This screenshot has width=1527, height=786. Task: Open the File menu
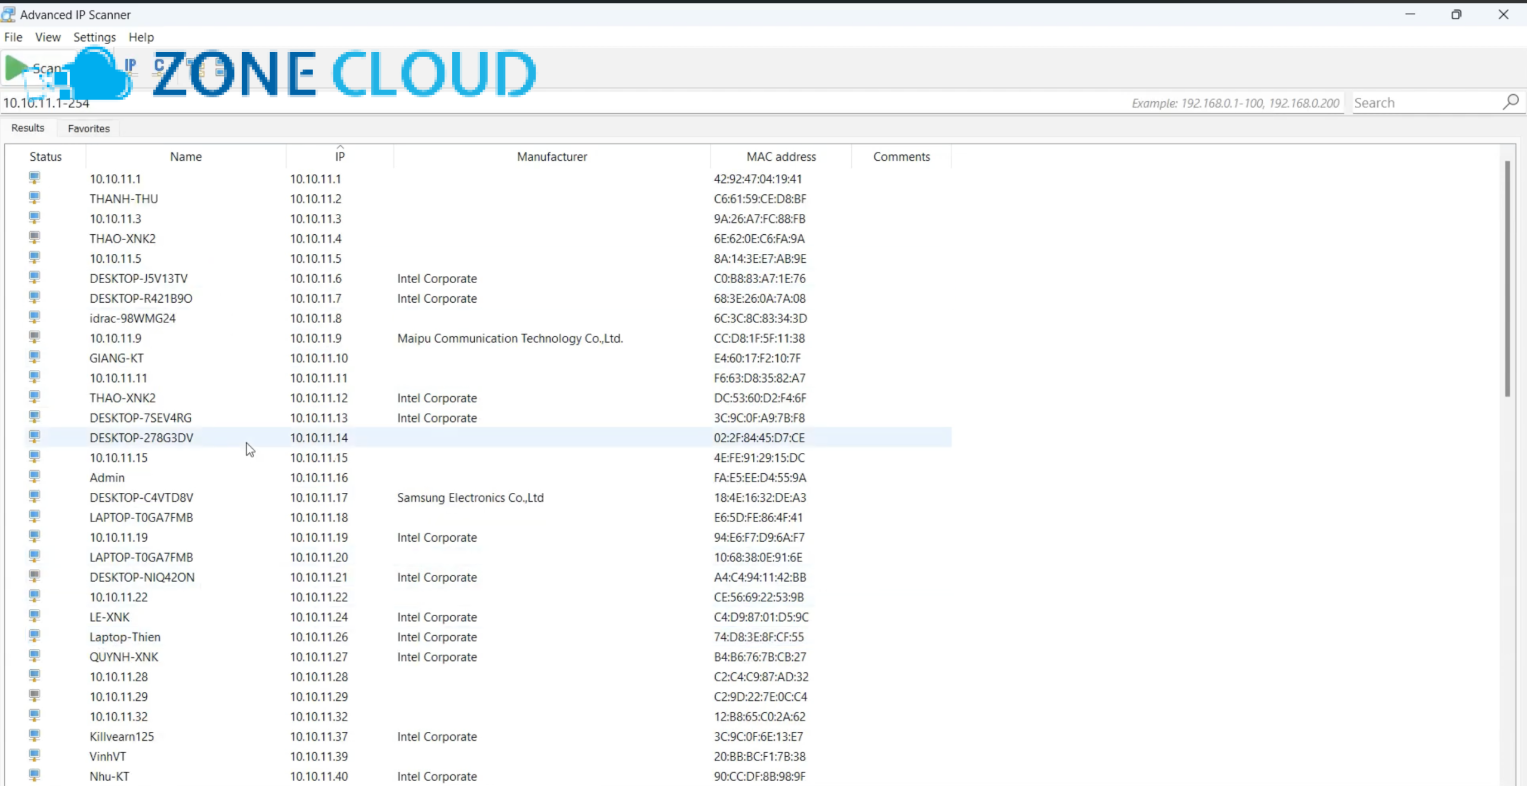tap(13, 37)
